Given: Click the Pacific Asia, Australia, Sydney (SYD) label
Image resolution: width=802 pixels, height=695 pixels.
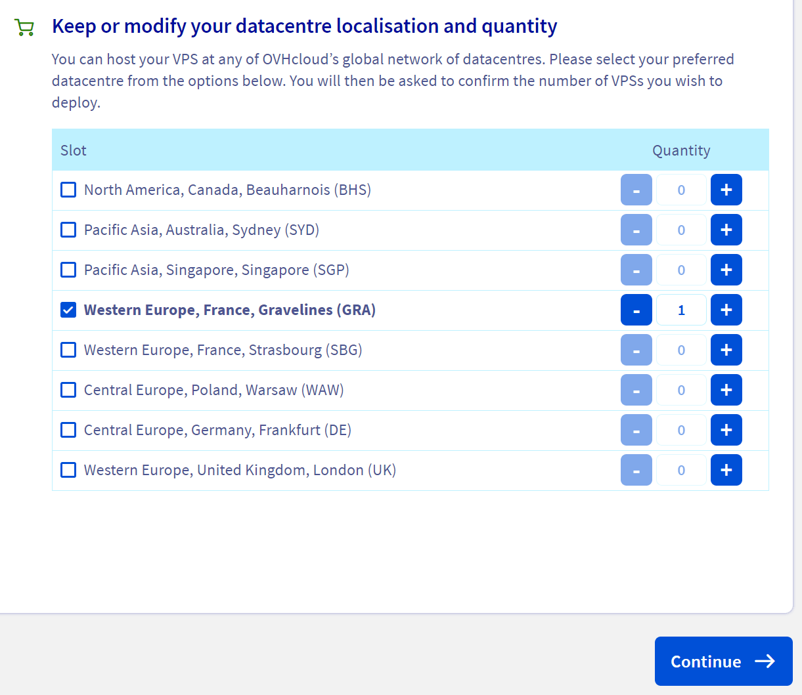Looking at the screenshot, I should [202, 230].
